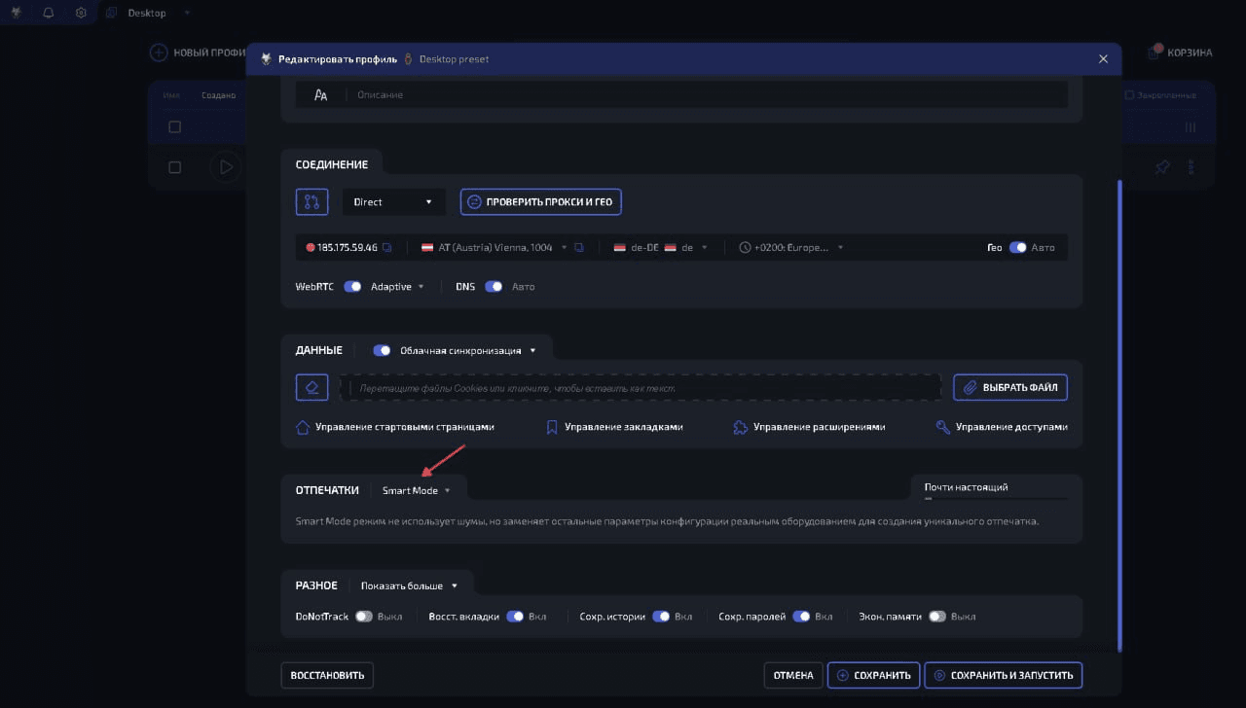
Task: Disable Облачная синхронизация toggle
Action: click(383, 350)
